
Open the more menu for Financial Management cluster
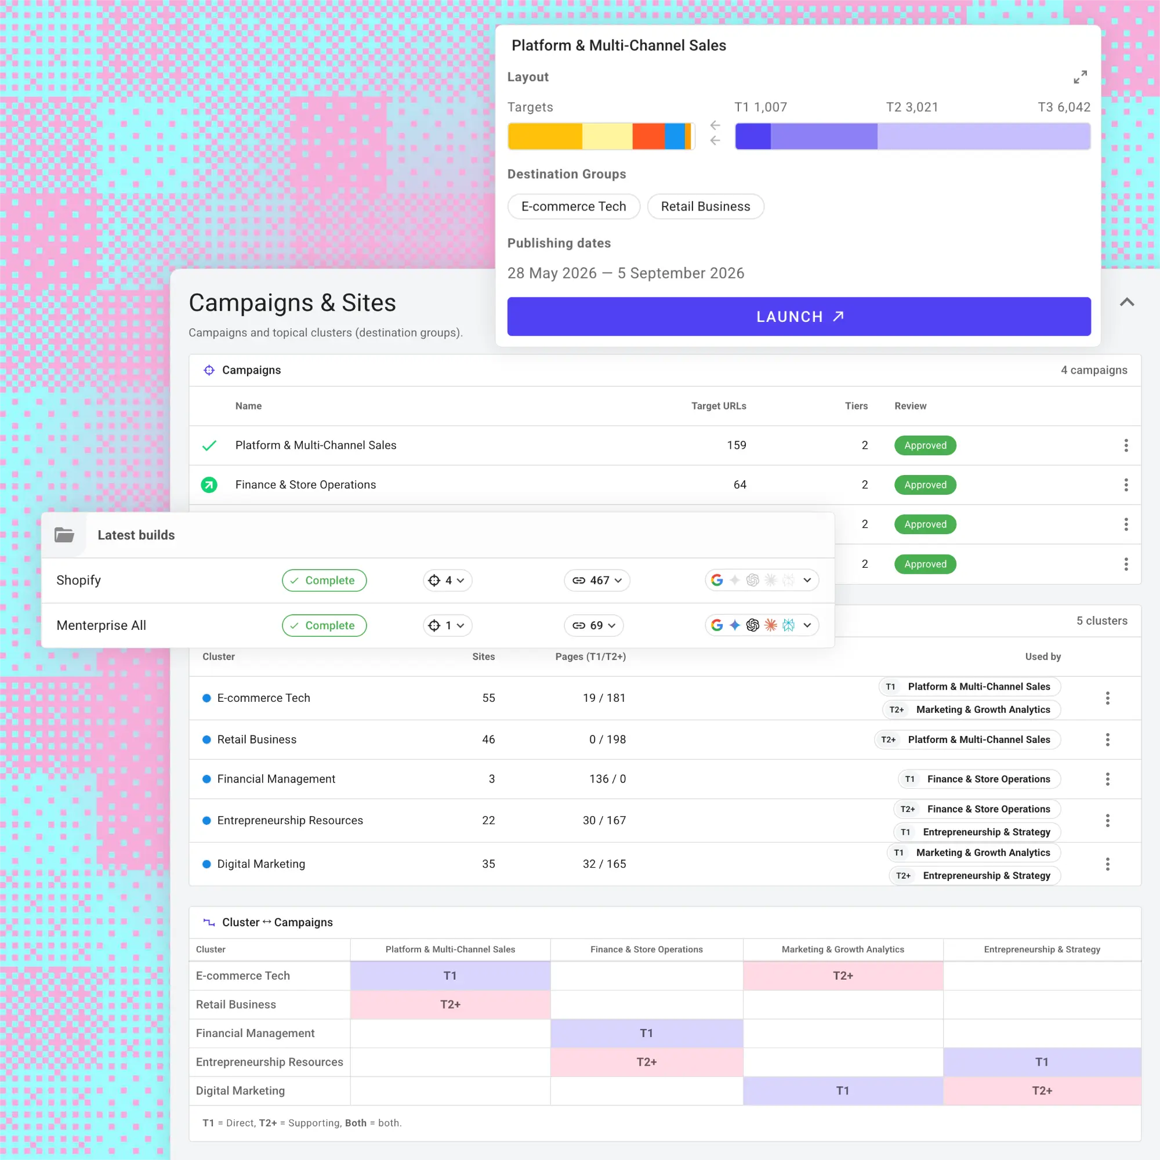click(x=1108, y=779)
